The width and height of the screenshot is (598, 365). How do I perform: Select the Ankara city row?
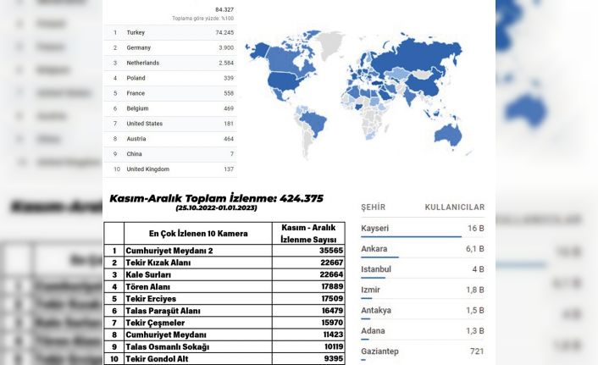pyautogui.click(x=422, y=249)
